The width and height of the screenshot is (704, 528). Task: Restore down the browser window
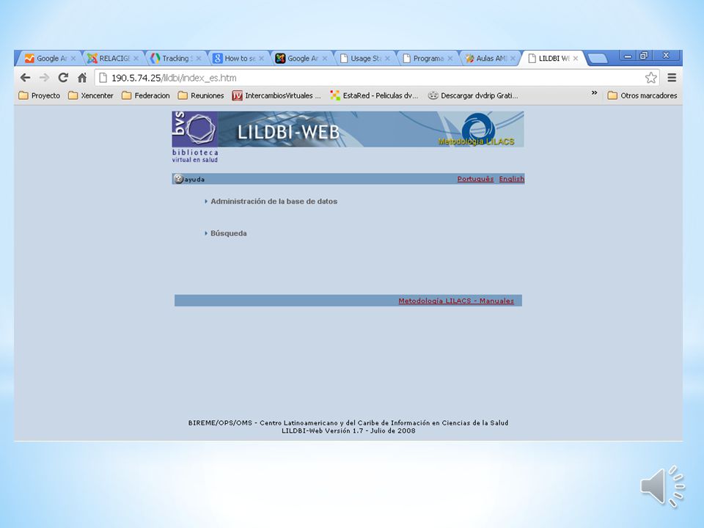point(644,56)
